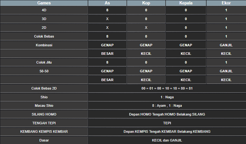
Task: Click the As column header
Action: (x=107, y=3)
